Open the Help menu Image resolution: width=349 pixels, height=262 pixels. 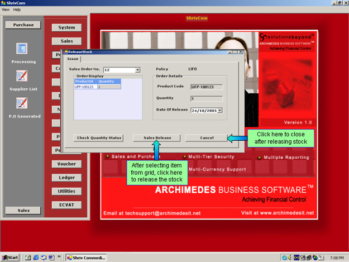click(x=17, y=9)
